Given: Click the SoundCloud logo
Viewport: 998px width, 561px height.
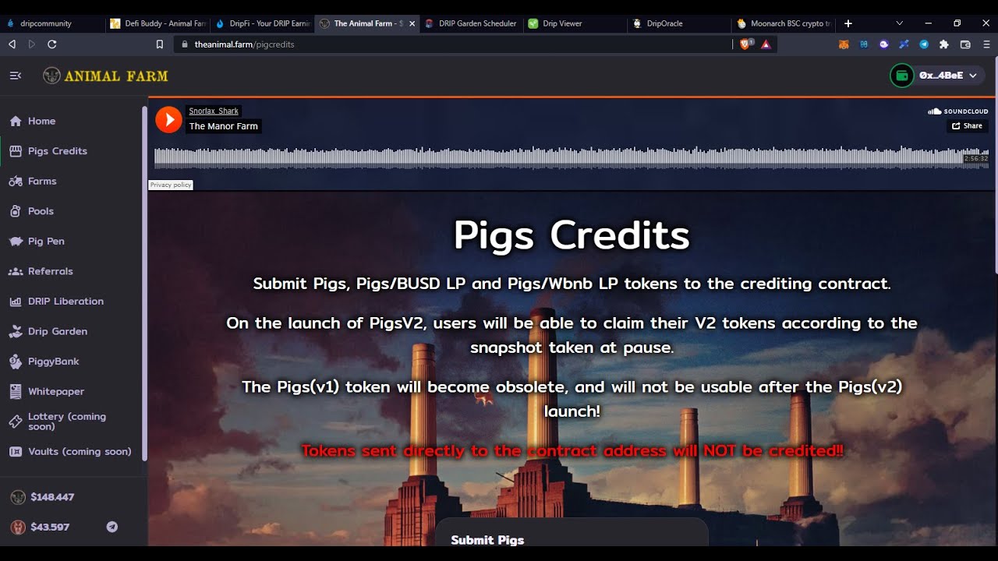Looking at the screenshot, I should pos(957,111).
